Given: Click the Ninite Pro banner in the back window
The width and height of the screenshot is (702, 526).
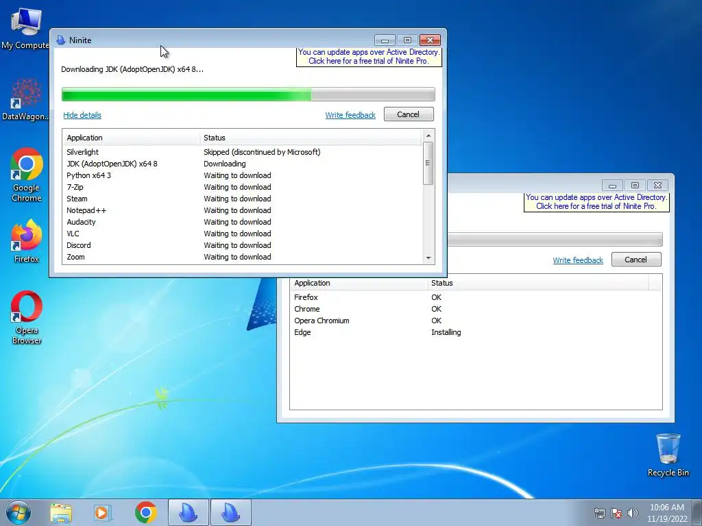Looking at the screenshot, I should (596, 202).
